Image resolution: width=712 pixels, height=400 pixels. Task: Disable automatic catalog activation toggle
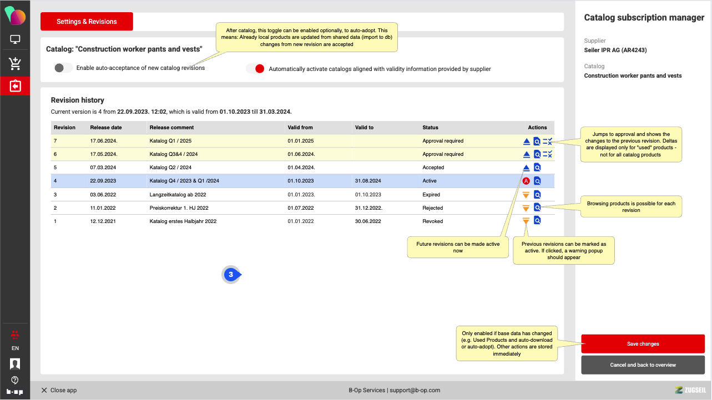point(255,69)
